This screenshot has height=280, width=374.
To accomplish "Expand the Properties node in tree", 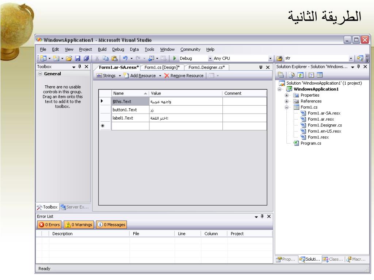I will (x=287, y=95).
